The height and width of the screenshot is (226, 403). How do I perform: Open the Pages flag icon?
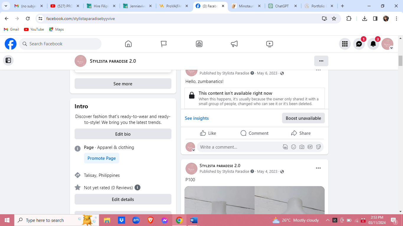tap(164, 44)
